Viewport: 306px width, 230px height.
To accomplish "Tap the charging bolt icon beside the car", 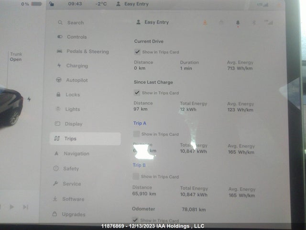I will click(x=29, y=99).
